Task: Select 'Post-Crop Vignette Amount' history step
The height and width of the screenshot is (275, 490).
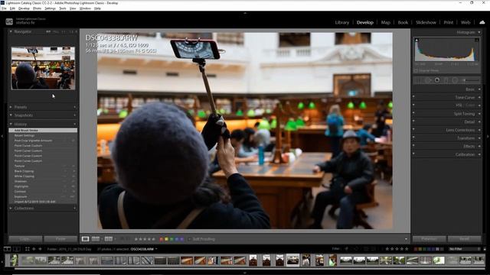Action: click(x=43, y=141)
